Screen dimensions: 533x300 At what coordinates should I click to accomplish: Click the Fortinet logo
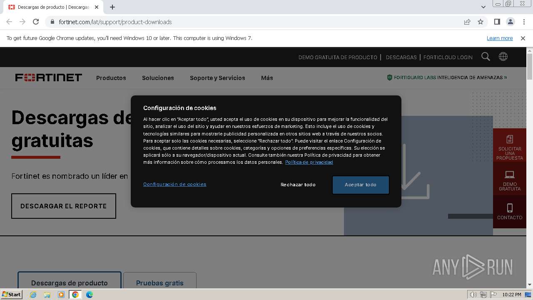(x=49, y=77)
